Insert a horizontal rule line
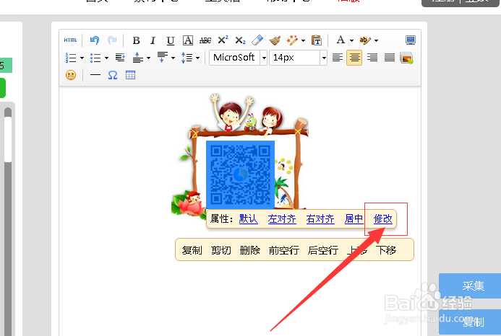Screen dimensions: 501x336 point(95,75)
